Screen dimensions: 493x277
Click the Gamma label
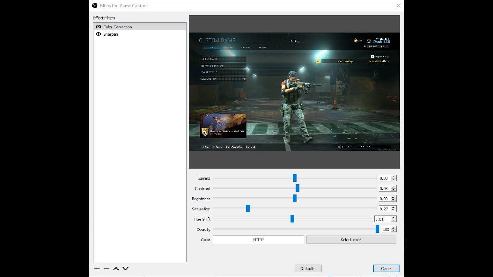pos(204,178)
